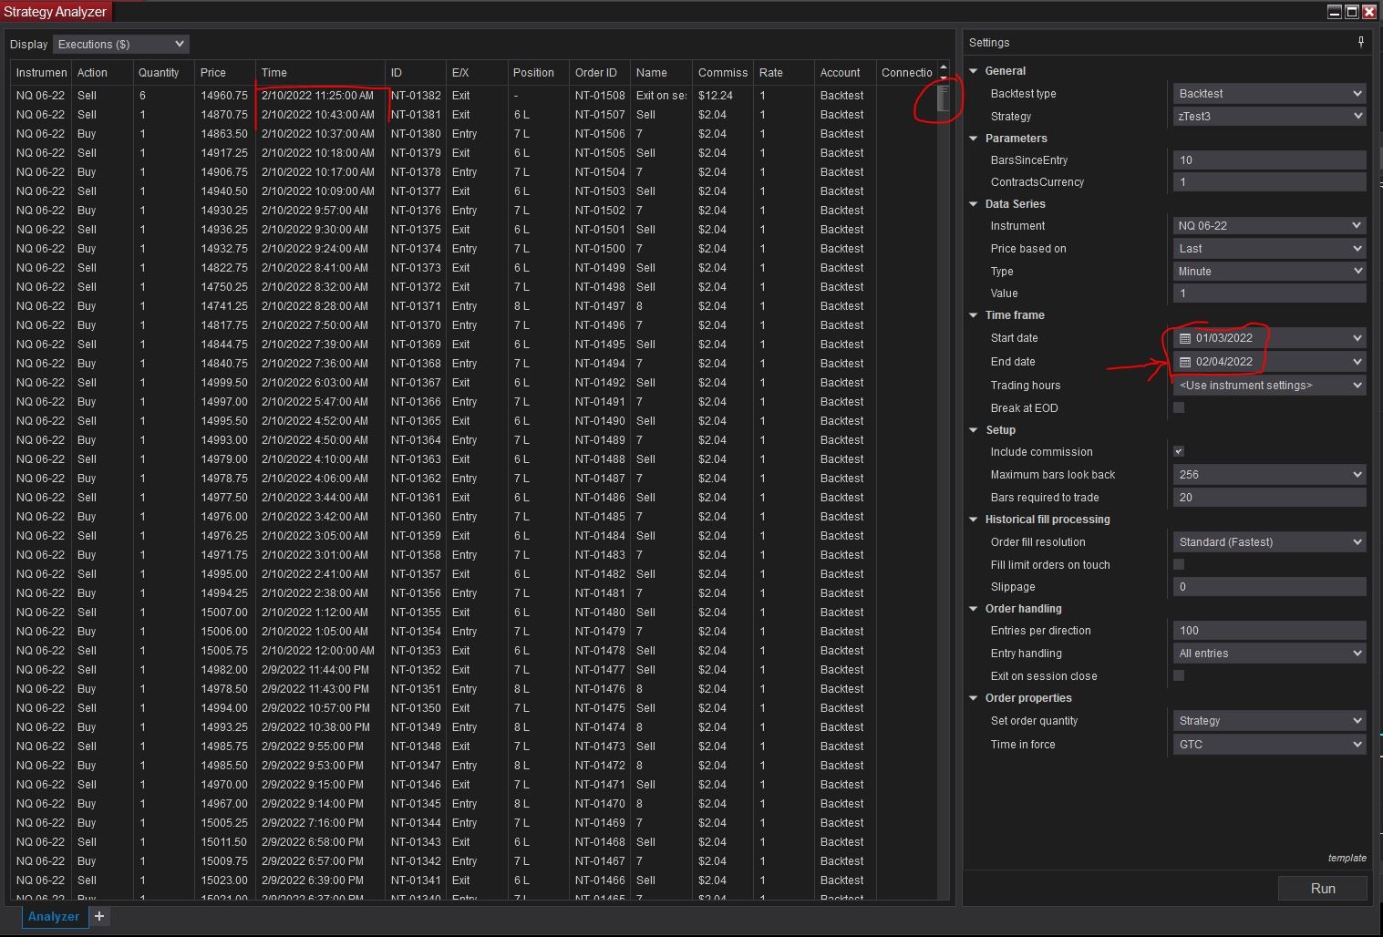
Task: Click Order ID cell NT-01492
Action: [x=600, y=382]
